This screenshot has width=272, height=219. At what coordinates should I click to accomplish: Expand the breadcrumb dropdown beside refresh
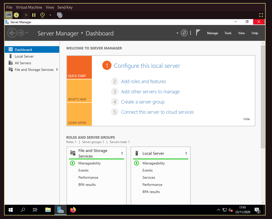tap(177, 33)
